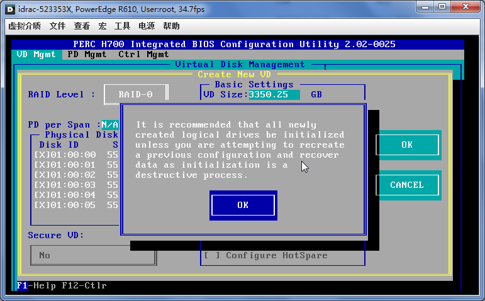Screen dimensions: 485x301
Task: Open the 虚拟介质 menu
Action: point(25,26)
